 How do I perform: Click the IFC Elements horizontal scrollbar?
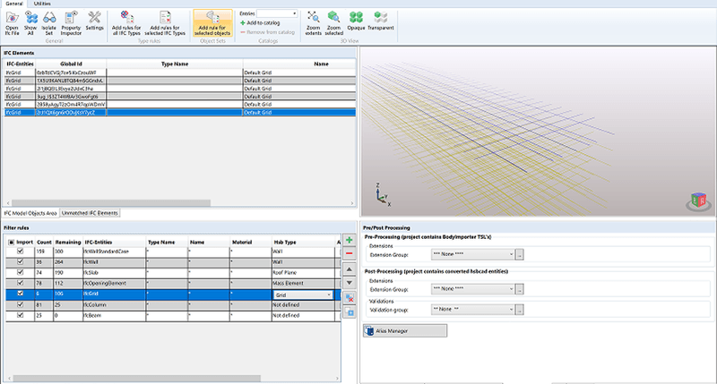[x=111, y=202]
